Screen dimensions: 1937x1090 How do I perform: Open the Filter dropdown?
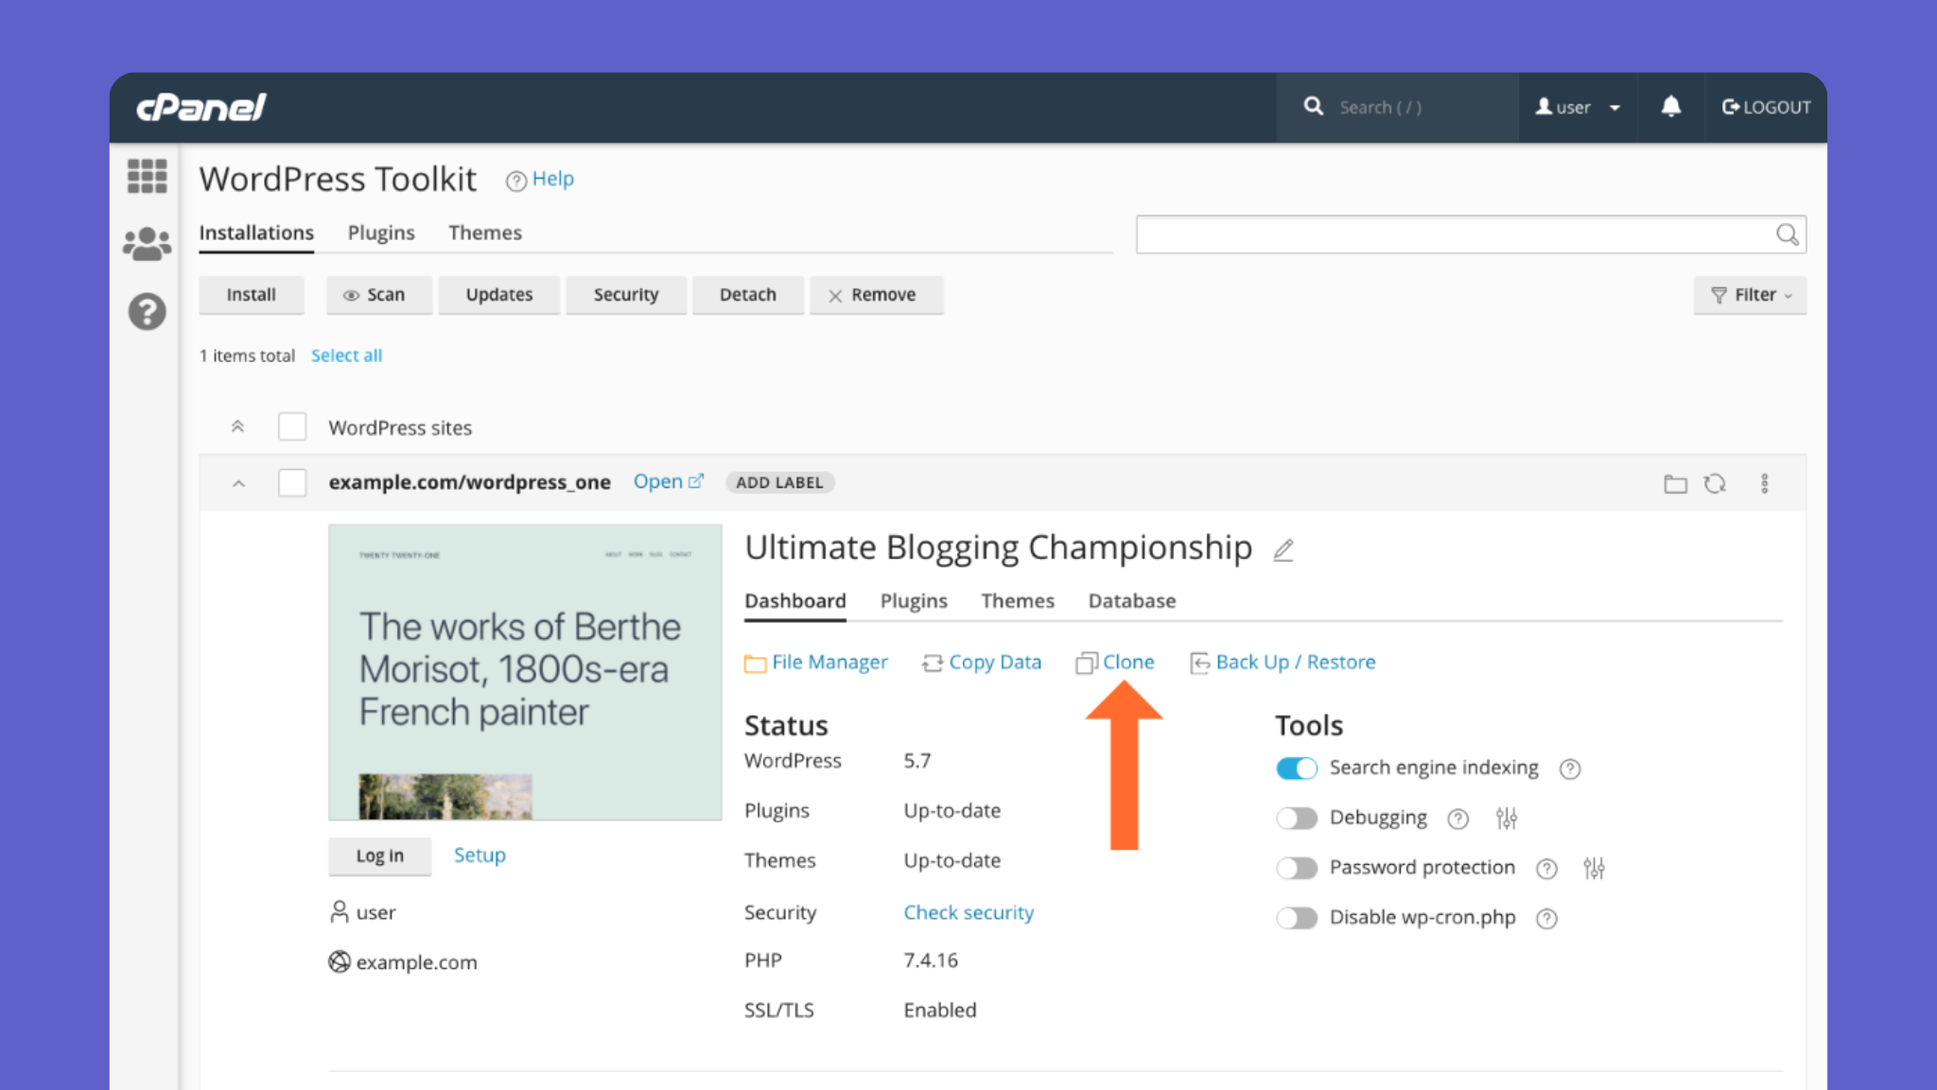(1750, 295)
